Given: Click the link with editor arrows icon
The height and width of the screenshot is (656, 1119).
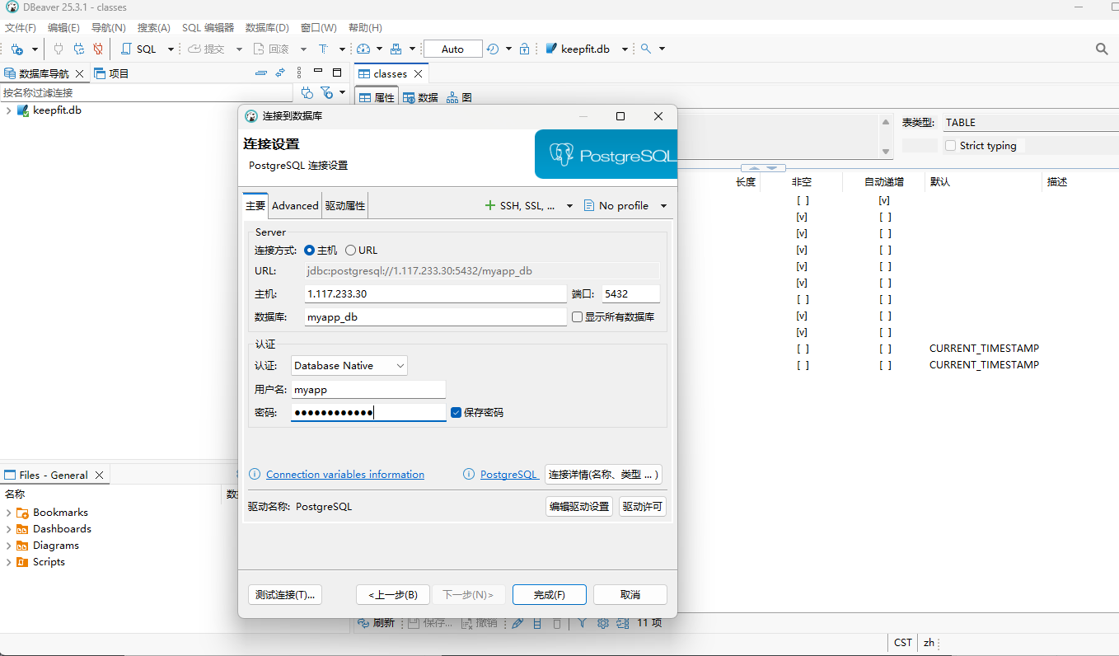Looking at the screenshot, I should [x=280, y=73].
